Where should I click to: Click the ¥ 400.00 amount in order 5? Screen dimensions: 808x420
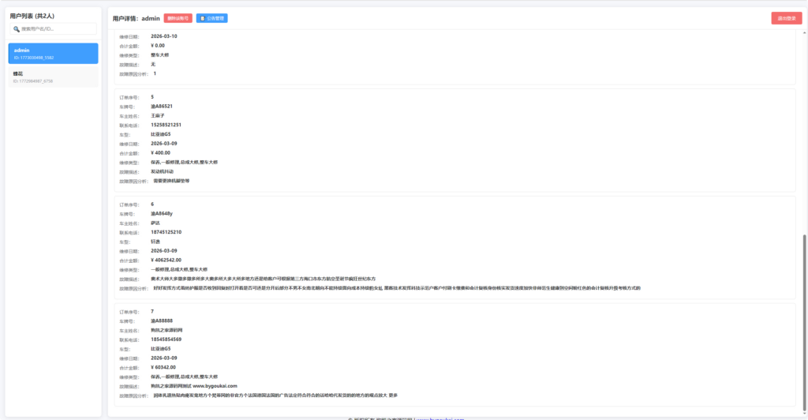[160, 152]
